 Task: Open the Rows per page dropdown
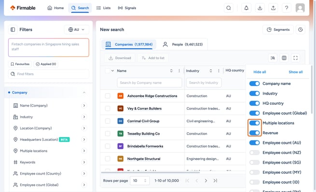tap(140, 181)
